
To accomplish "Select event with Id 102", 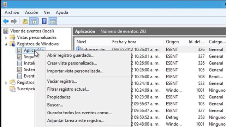I will [x=178, y=97].
